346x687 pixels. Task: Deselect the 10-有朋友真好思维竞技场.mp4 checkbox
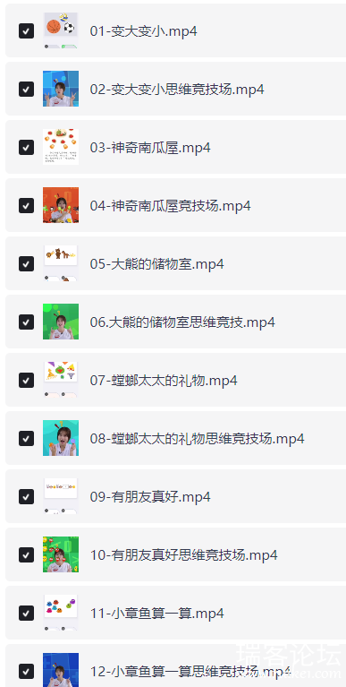click(26, 555)
